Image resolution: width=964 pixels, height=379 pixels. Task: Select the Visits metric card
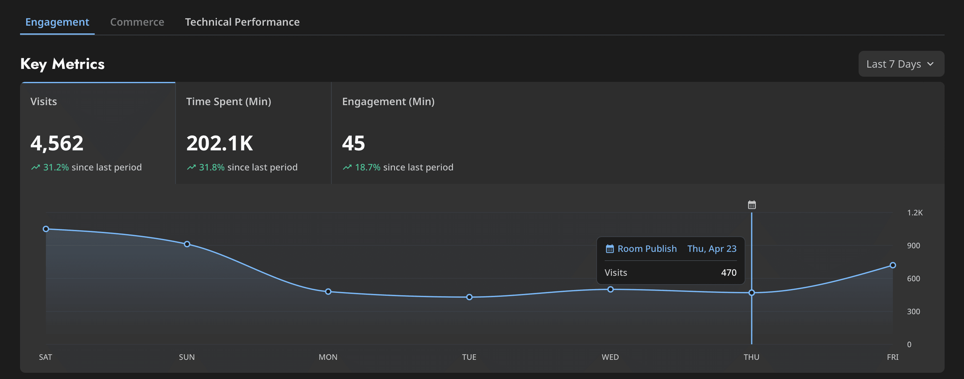pos(98,133)
